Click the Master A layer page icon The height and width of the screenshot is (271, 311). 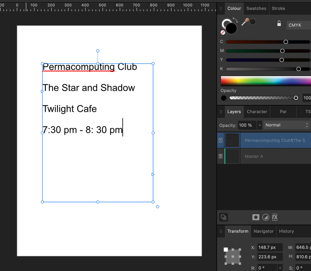coord(221,156)
